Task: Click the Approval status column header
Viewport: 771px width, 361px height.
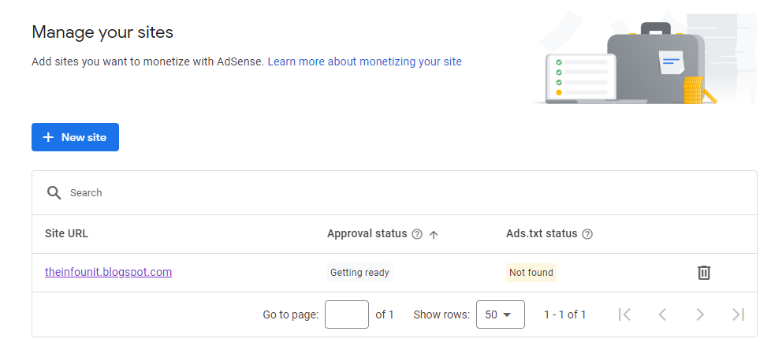Action: point(367,234)
